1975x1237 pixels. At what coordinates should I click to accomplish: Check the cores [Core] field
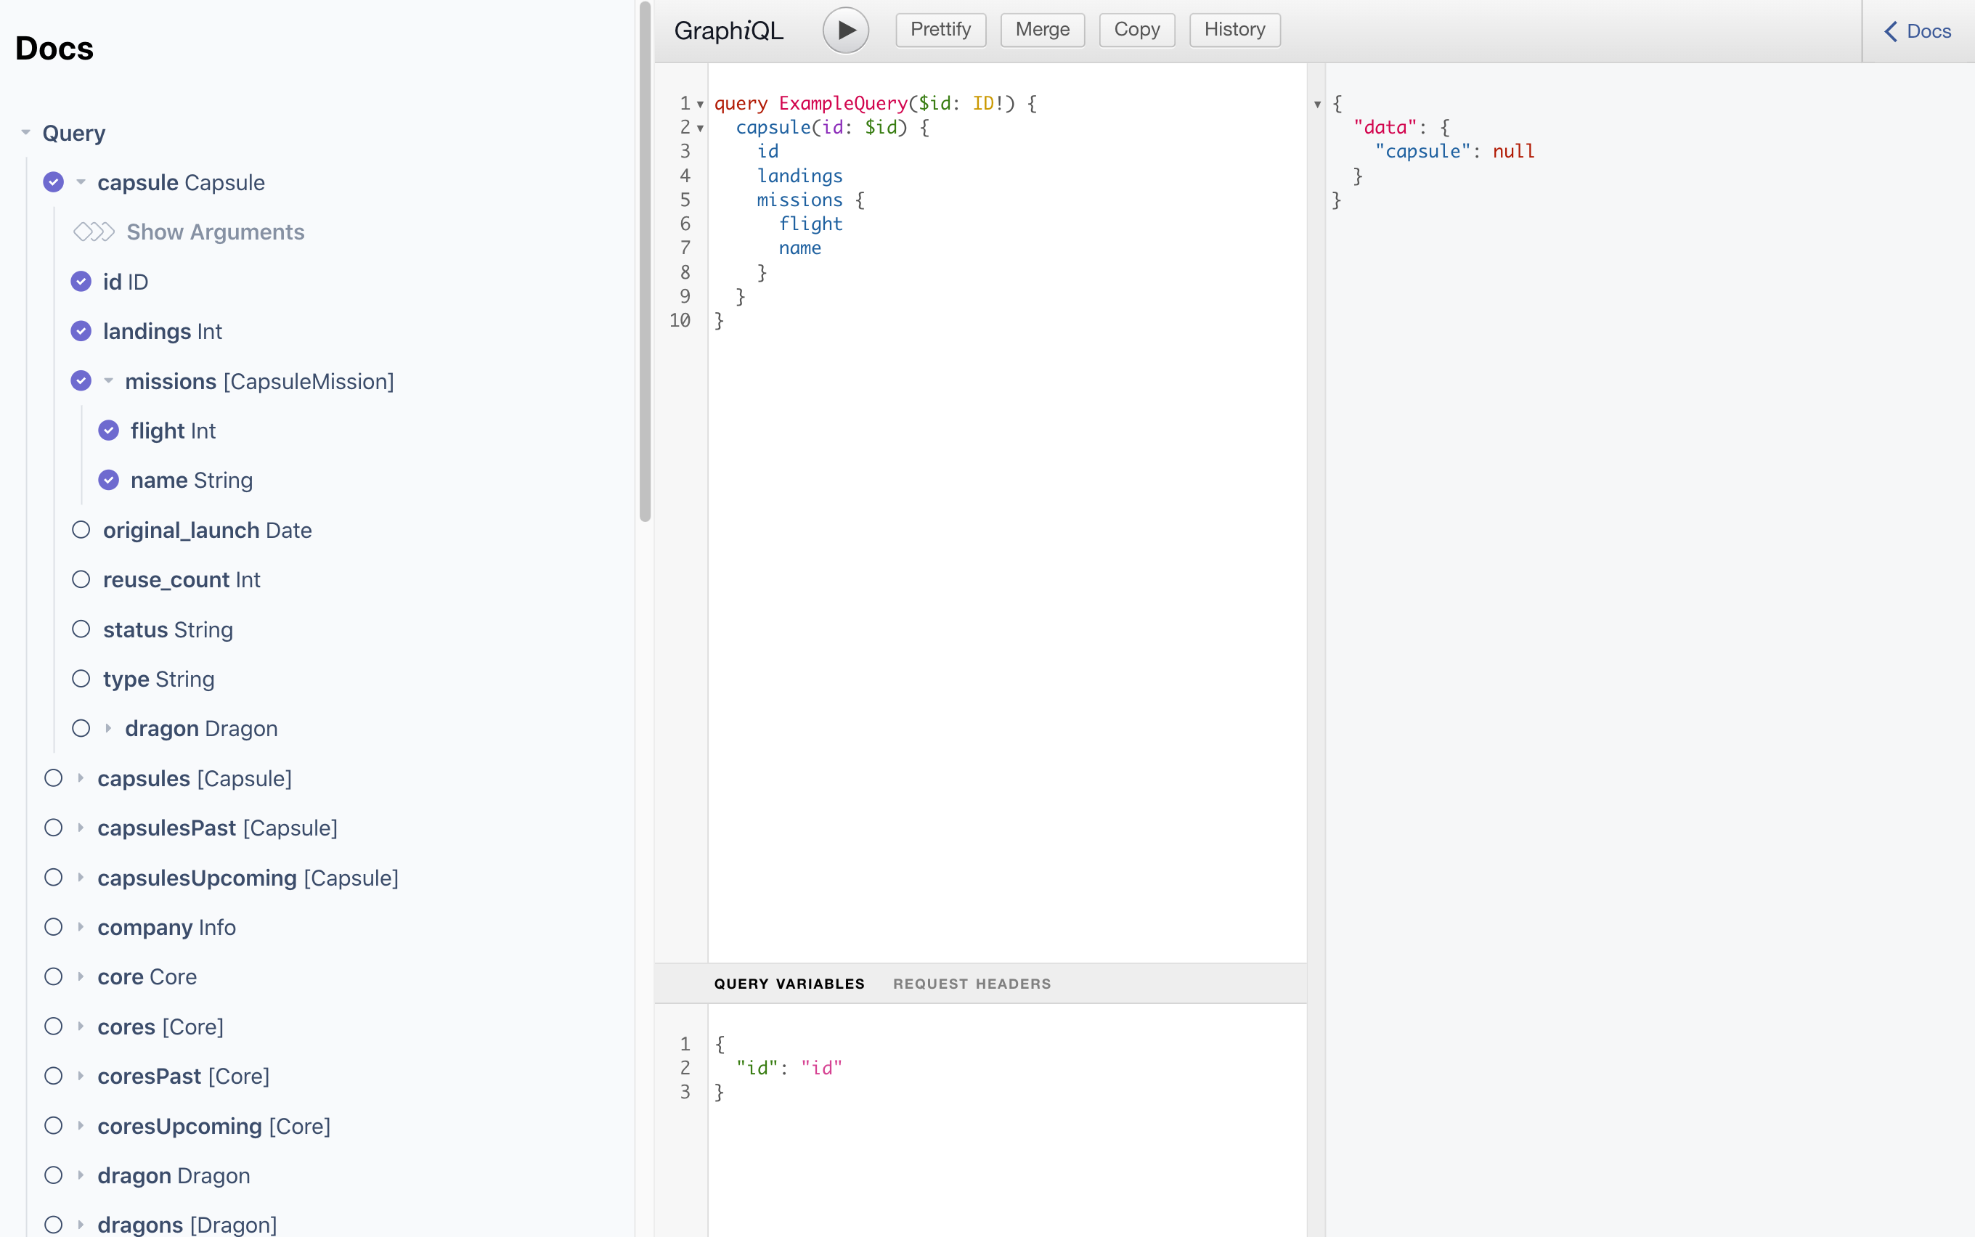click(x=53, y=1026)
